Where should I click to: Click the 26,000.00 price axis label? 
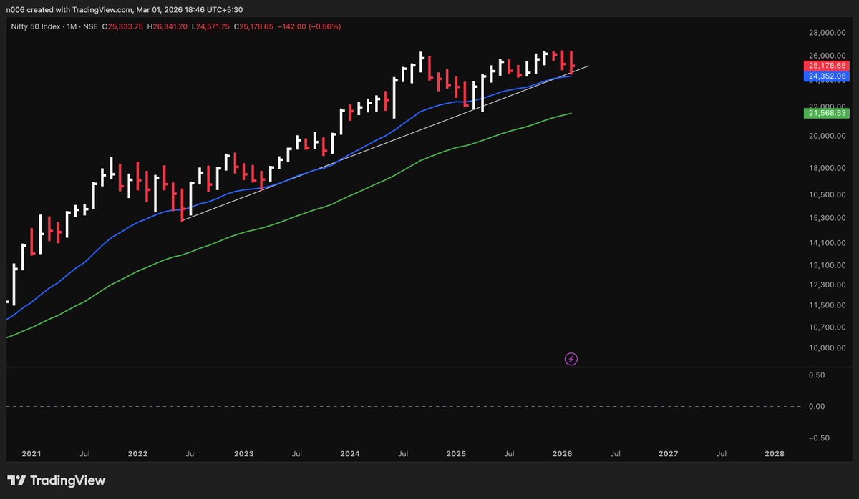pos(826,56)
